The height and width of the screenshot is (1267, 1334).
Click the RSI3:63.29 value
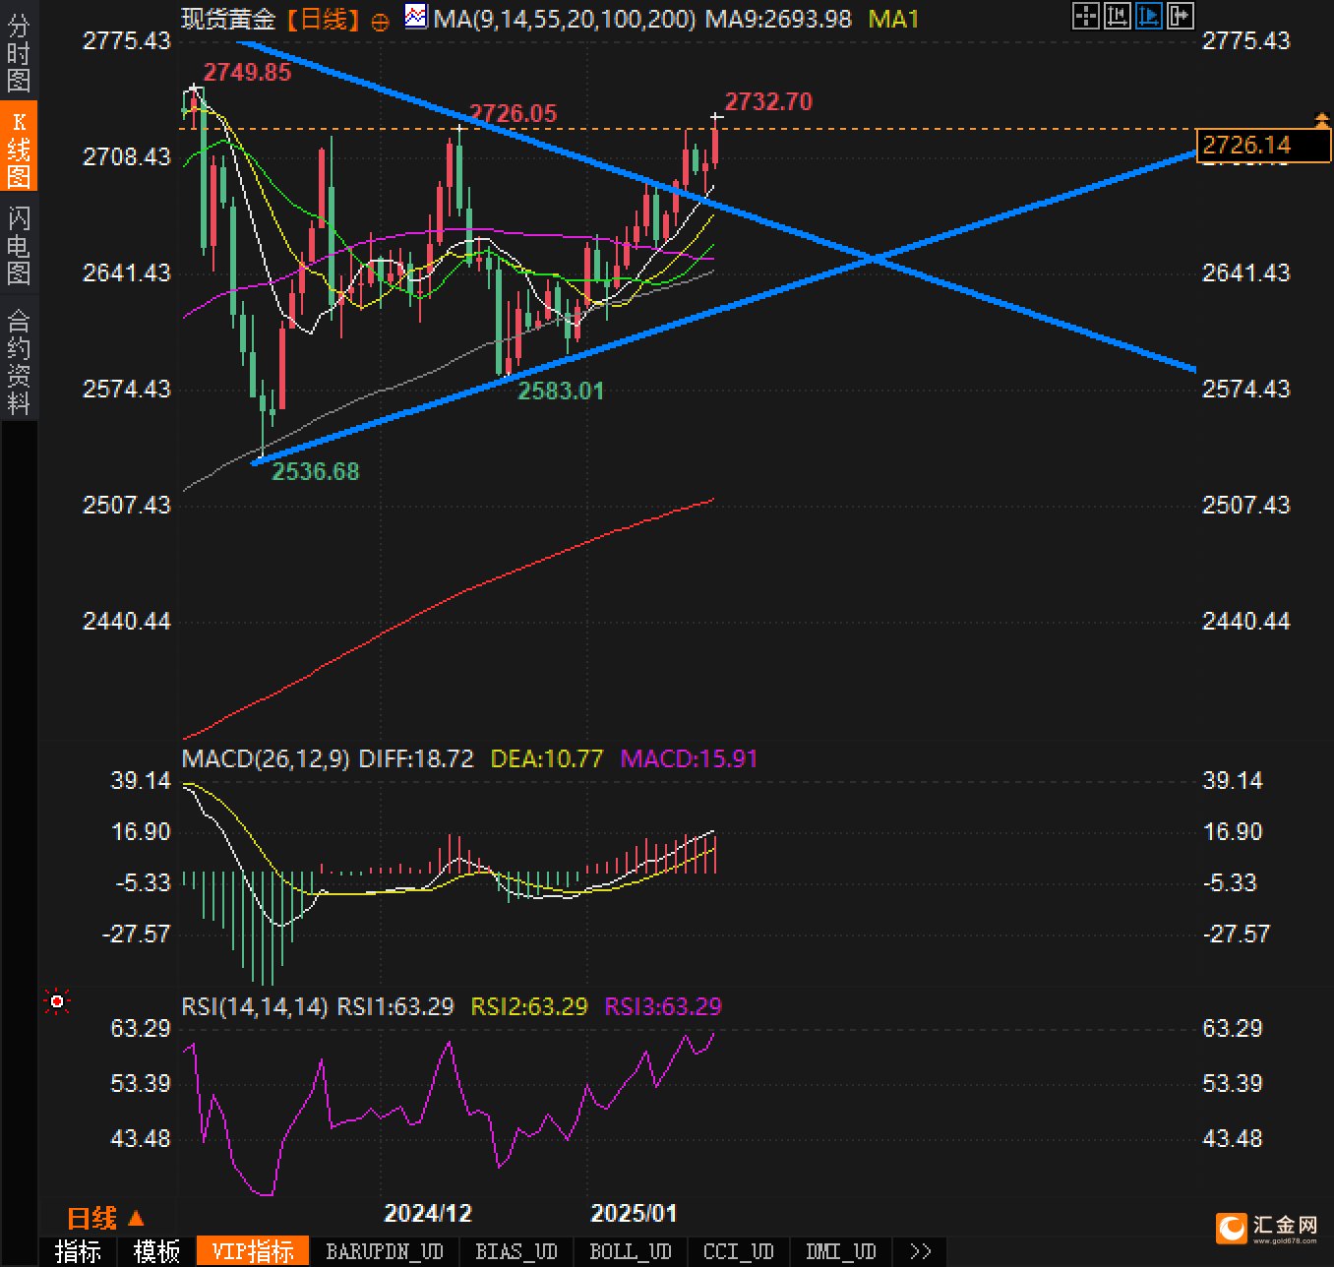point(662,1006)
